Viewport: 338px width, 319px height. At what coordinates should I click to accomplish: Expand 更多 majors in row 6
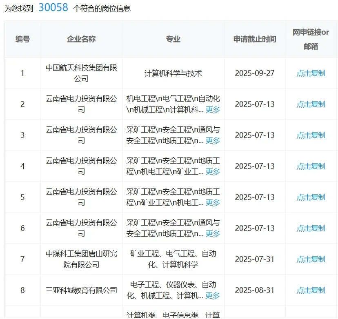[x=213, y=234]
